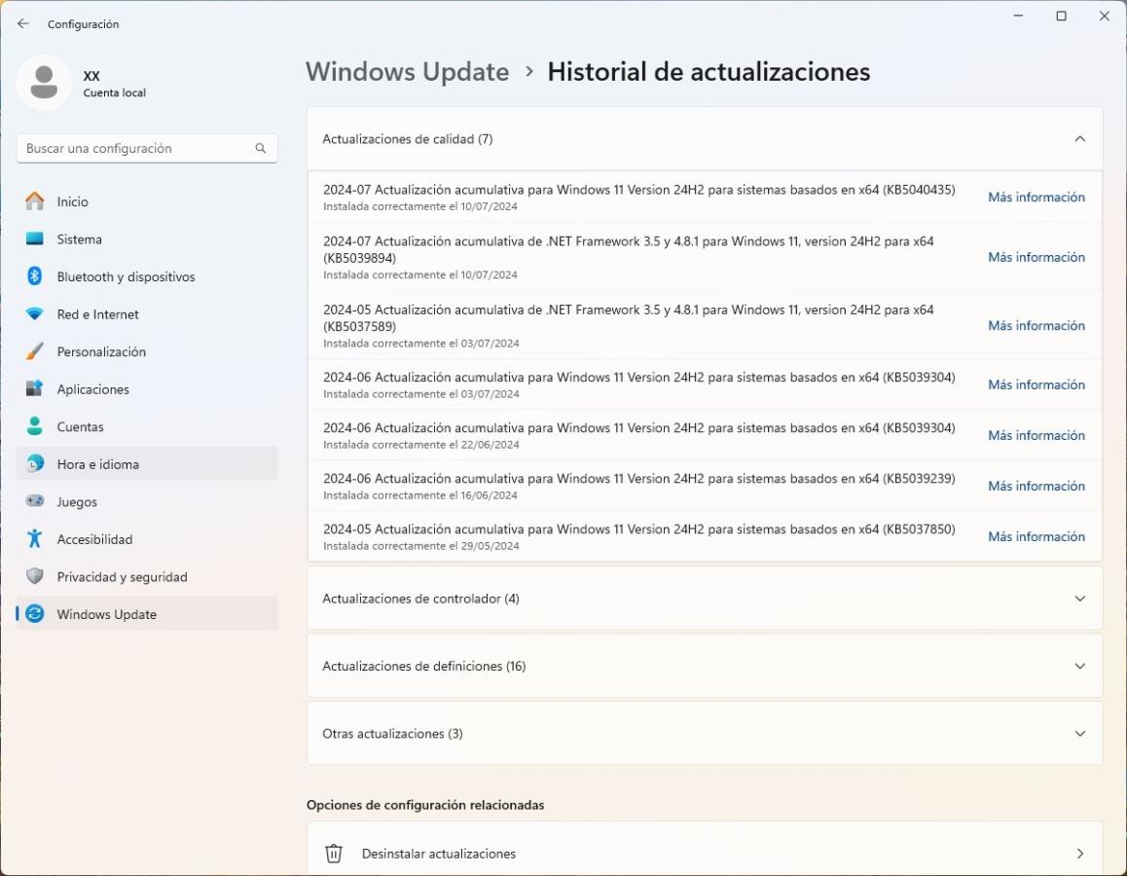
Task: Select Red e Internet section
Action: pyautogui.click(x=147, y=314)
